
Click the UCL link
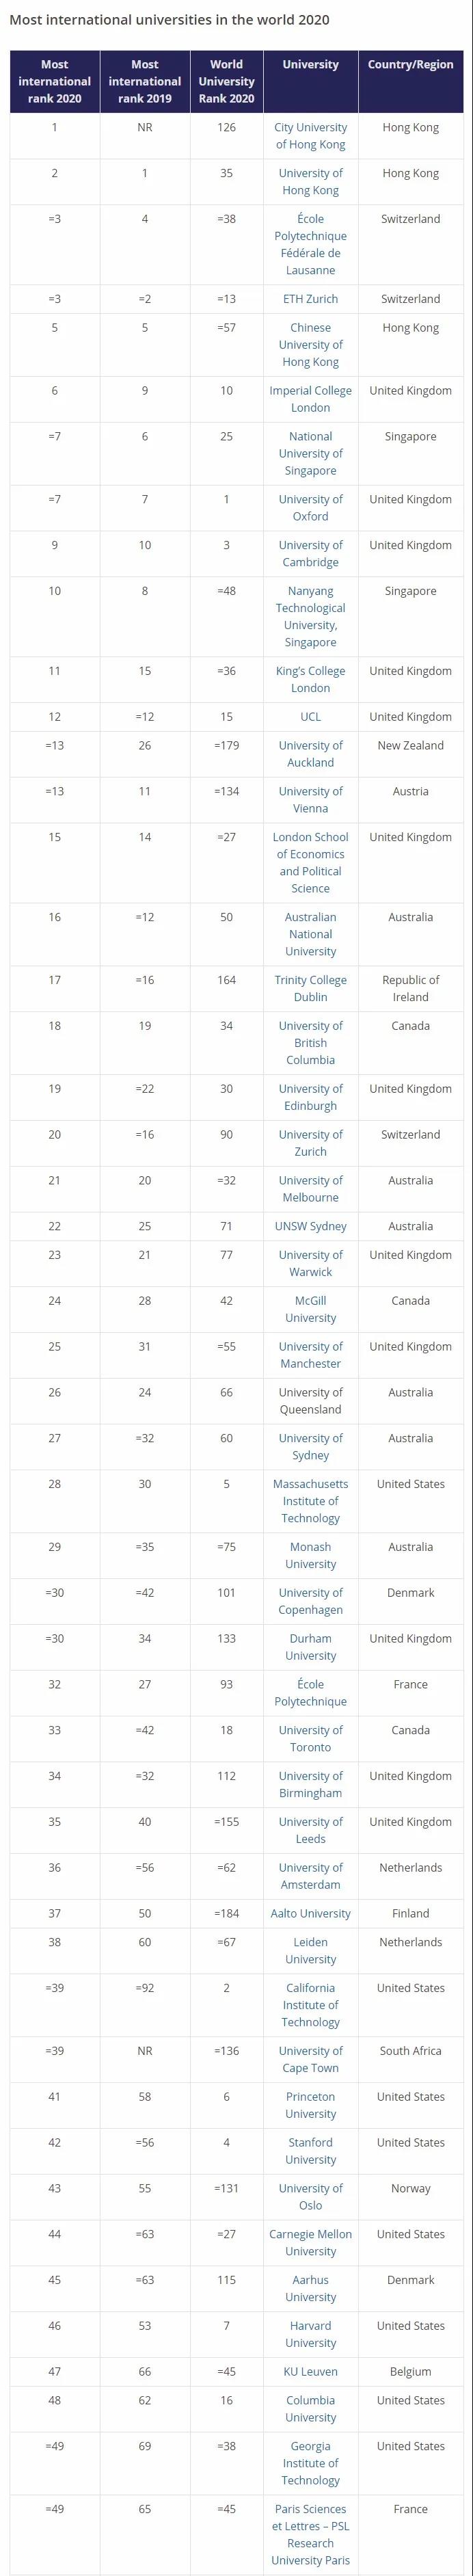(x=310, y=717)
